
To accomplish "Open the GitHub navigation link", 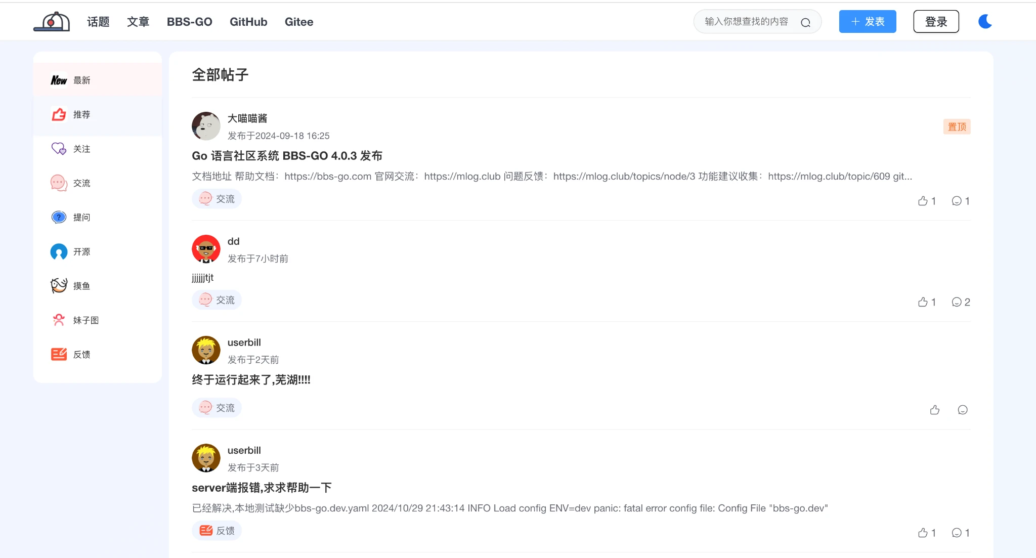I will click(248, 22).
